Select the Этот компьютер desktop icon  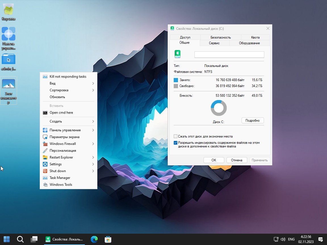(9, 90)
